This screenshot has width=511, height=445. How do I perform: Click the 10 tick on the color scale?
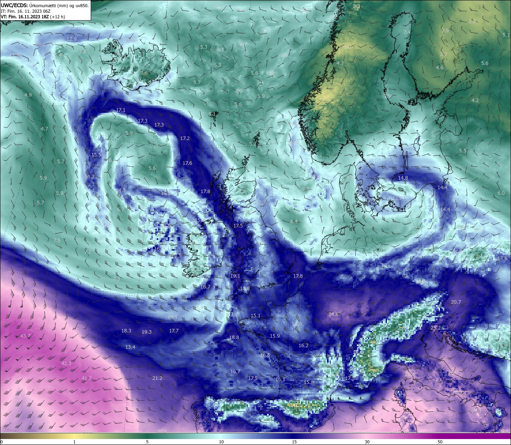point(221,442)
